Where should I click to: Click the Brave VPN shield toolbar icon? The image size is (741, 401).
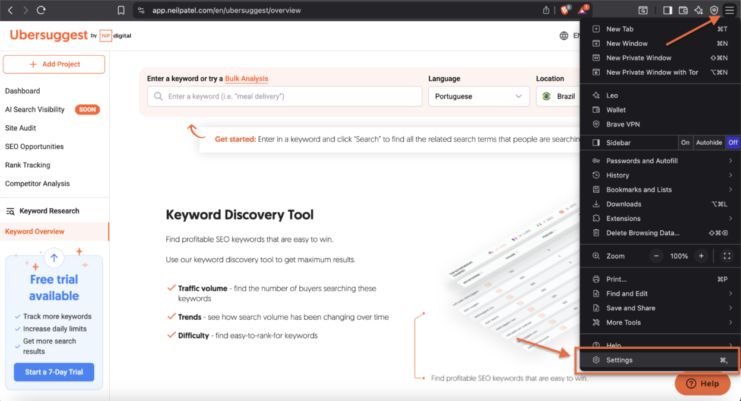[x=714, y=10]
